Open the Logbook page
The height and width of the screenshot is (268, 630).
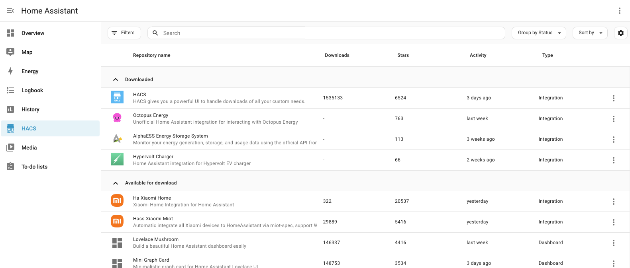pos(50,90)
